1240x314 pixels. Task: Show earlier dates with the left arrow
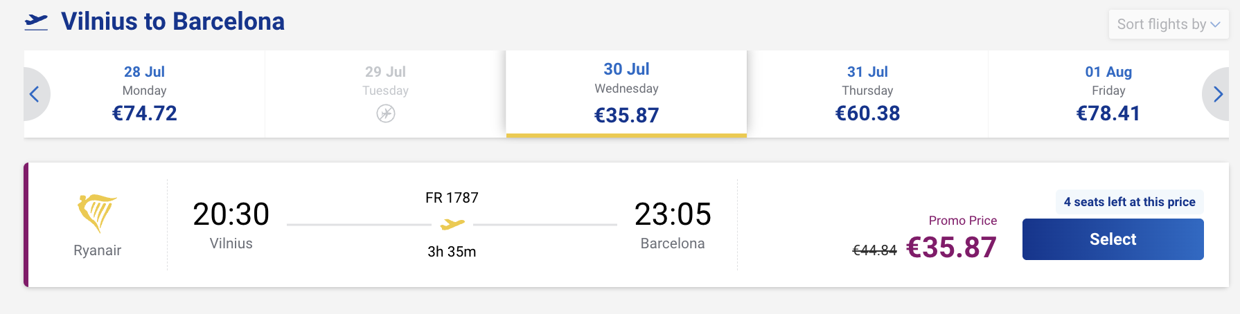[x=35, y=94]
